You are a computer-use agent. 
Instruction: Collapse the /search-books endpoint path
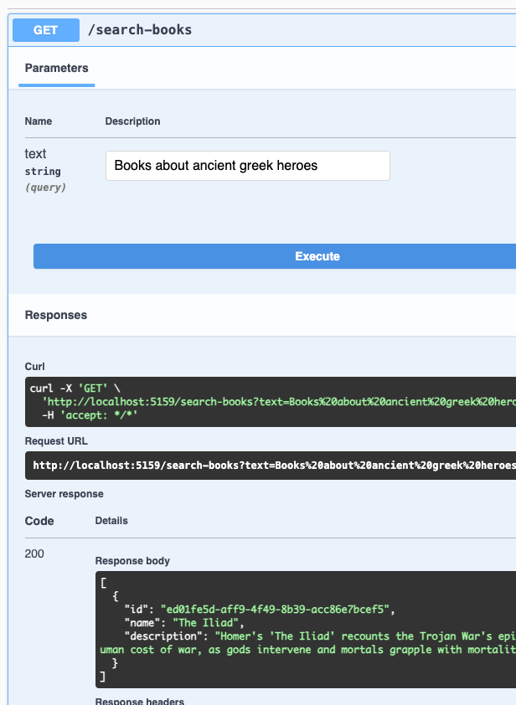[x=140, y=30]
